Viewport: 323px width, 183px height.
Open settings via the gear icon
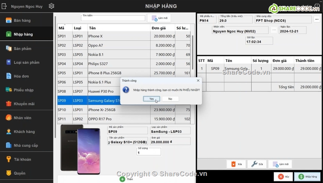[51, 6]
